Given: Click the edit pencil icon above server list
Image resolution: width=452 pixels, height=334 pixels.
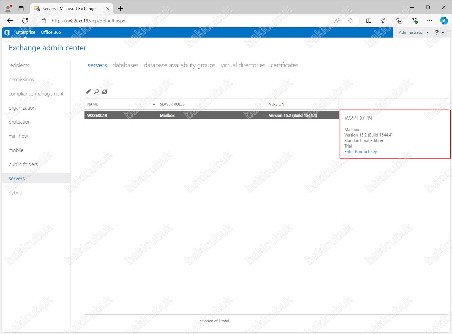Looking at the screenshot, I should tap(88, 92).
